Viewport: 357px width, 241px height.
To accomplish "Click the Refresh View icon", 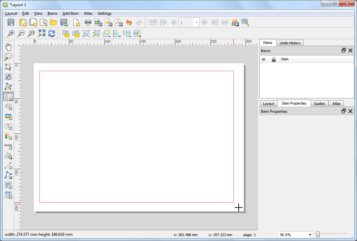I will 52,33.
